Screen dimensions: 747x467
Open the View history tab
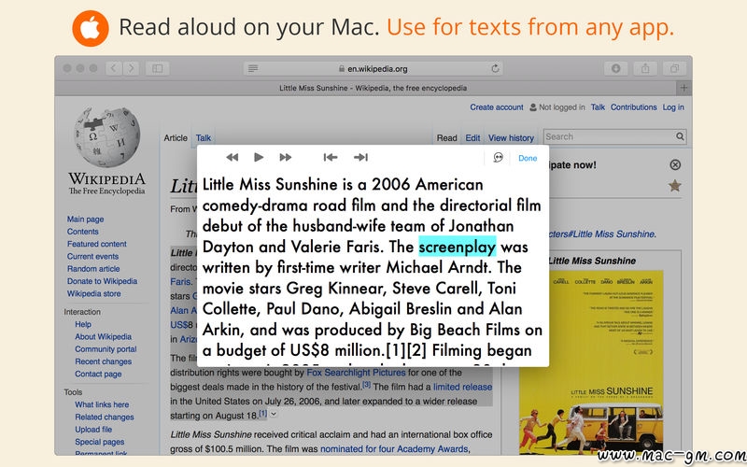click(x=511, y=137)
